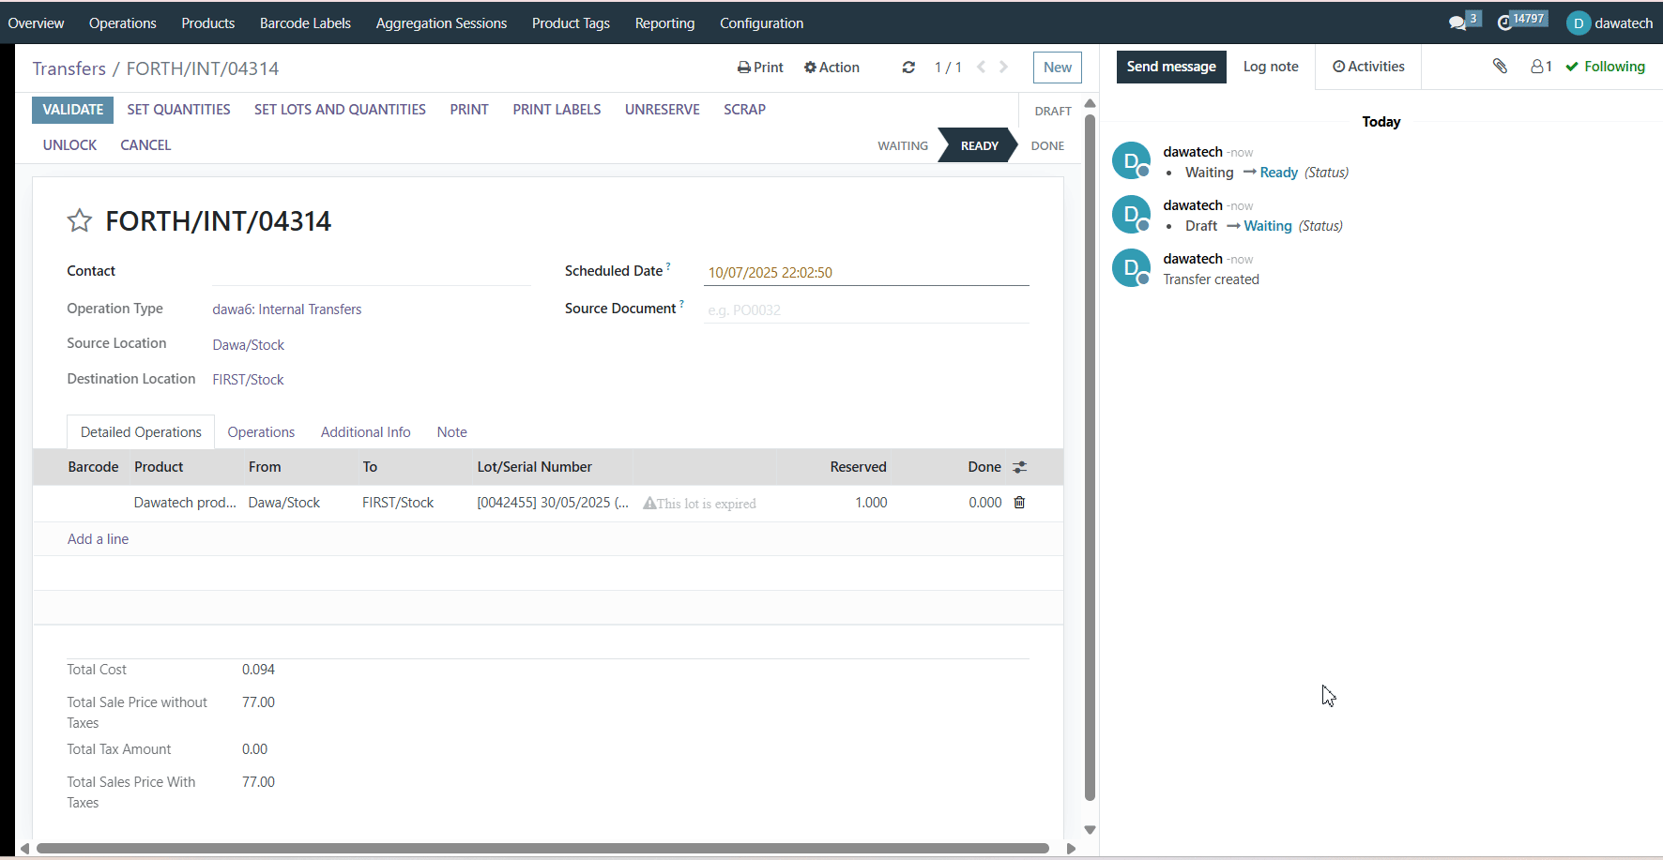Click the refresh record icon
The width and height of the screenshot is (1663, 860).
point(908,68)
